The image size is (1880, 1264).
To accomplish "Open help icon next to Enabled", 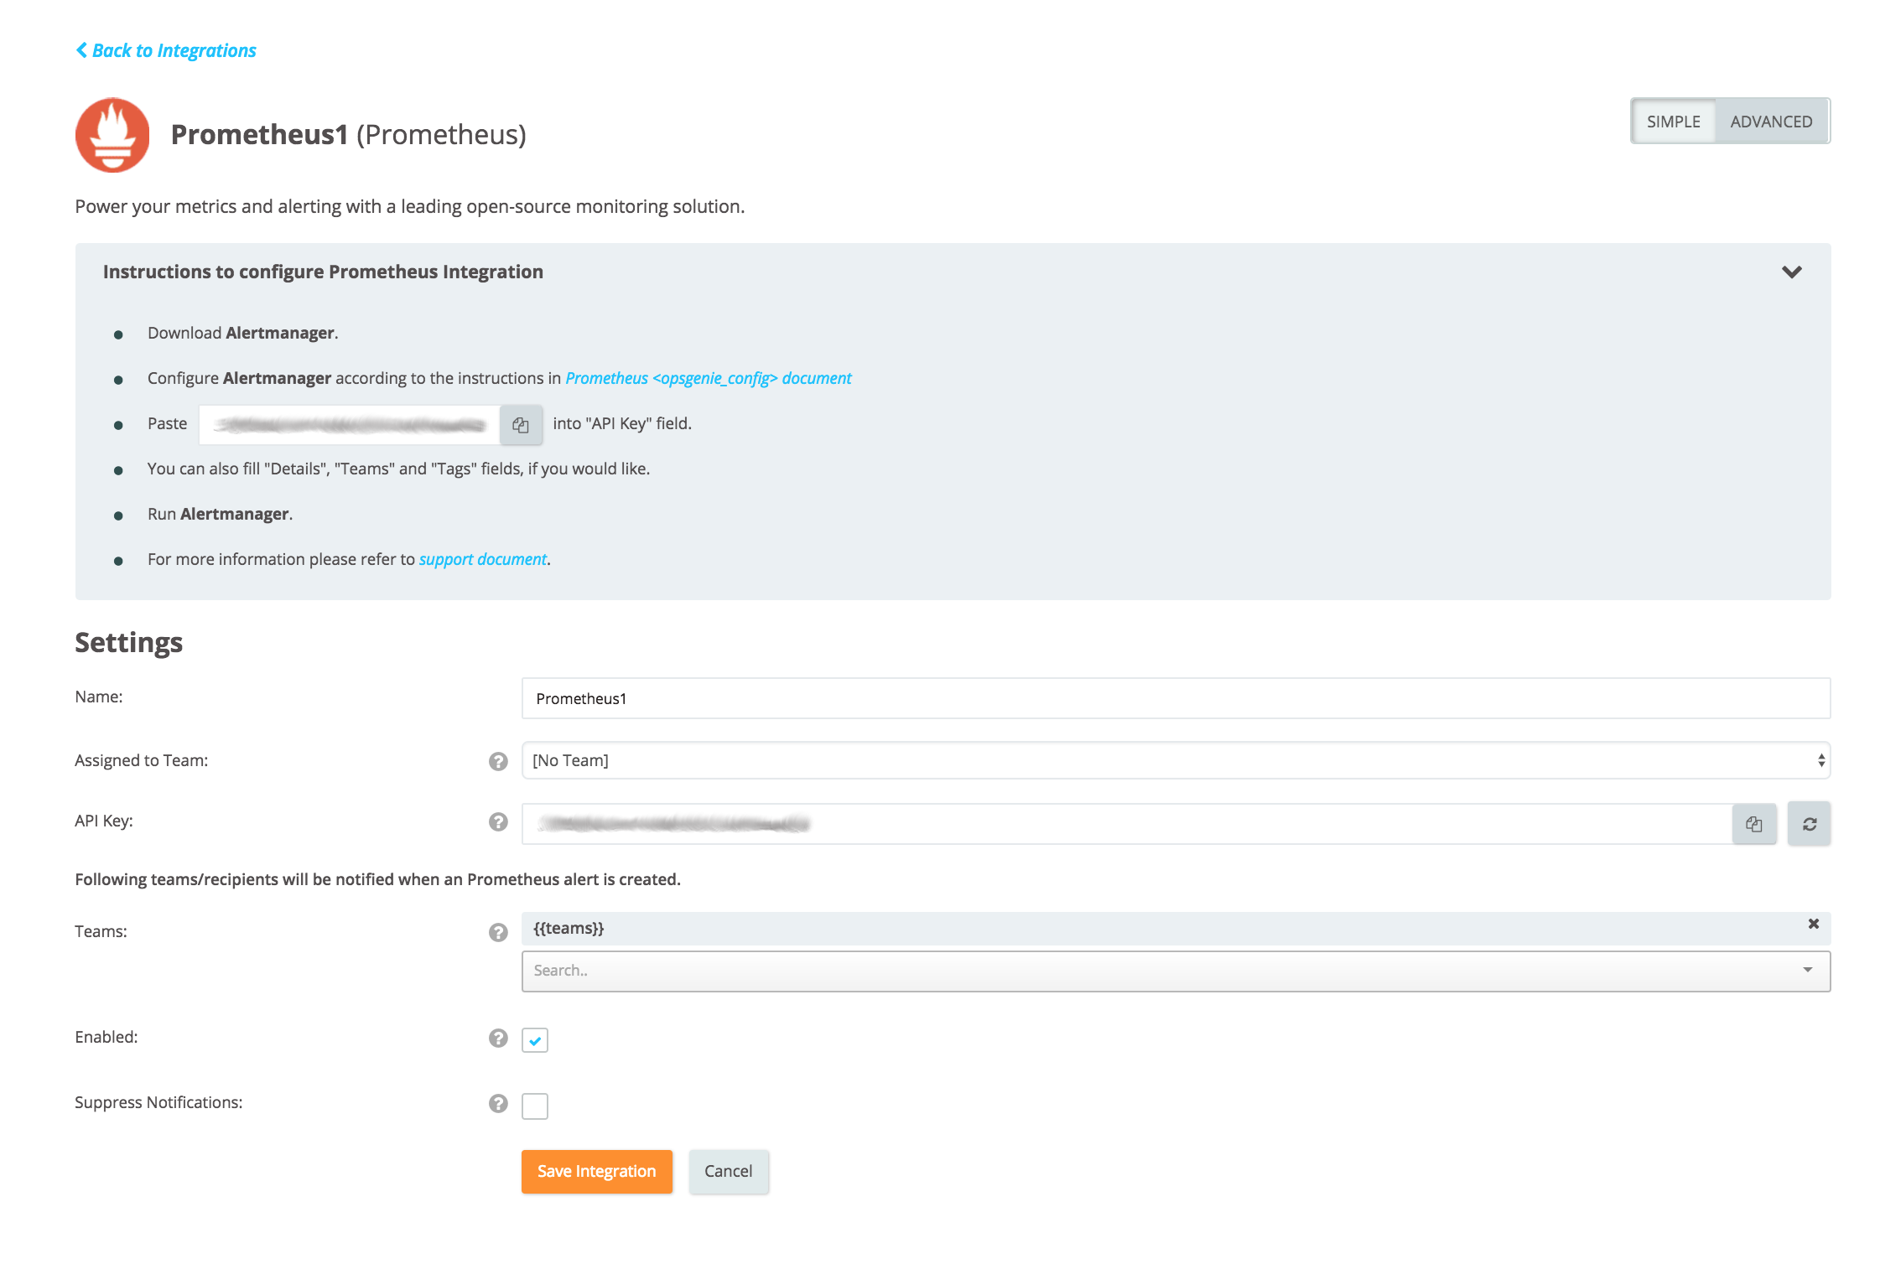I will [498, 1039].
